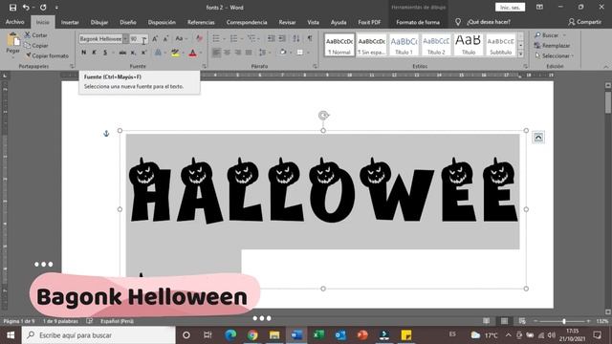The height and width of the screenshot is (344, 612).
Task: Open the Formato de forma tab
Action: [418, 22]
